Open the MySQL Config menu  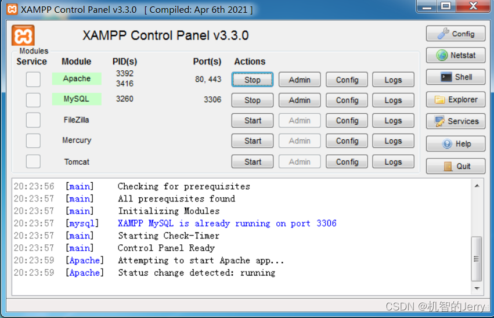(347, 100)
